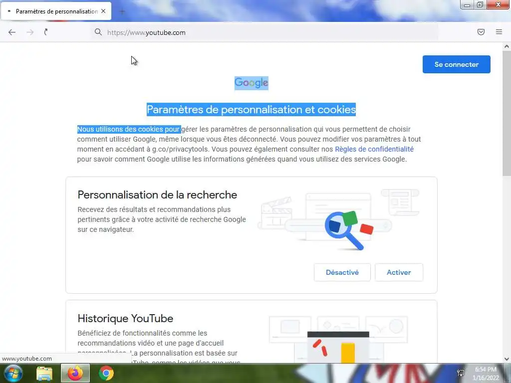Go back using the browser back arrow
This screenshot has width=511, height=383.
pos(12,32)
